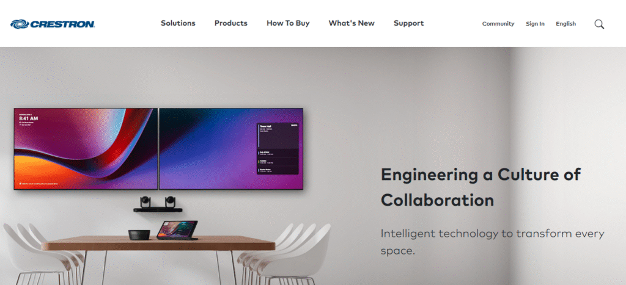This screenshot has height=285, width=626.
Task: Click the dual cameras under the displays
Action: point(158,204)
